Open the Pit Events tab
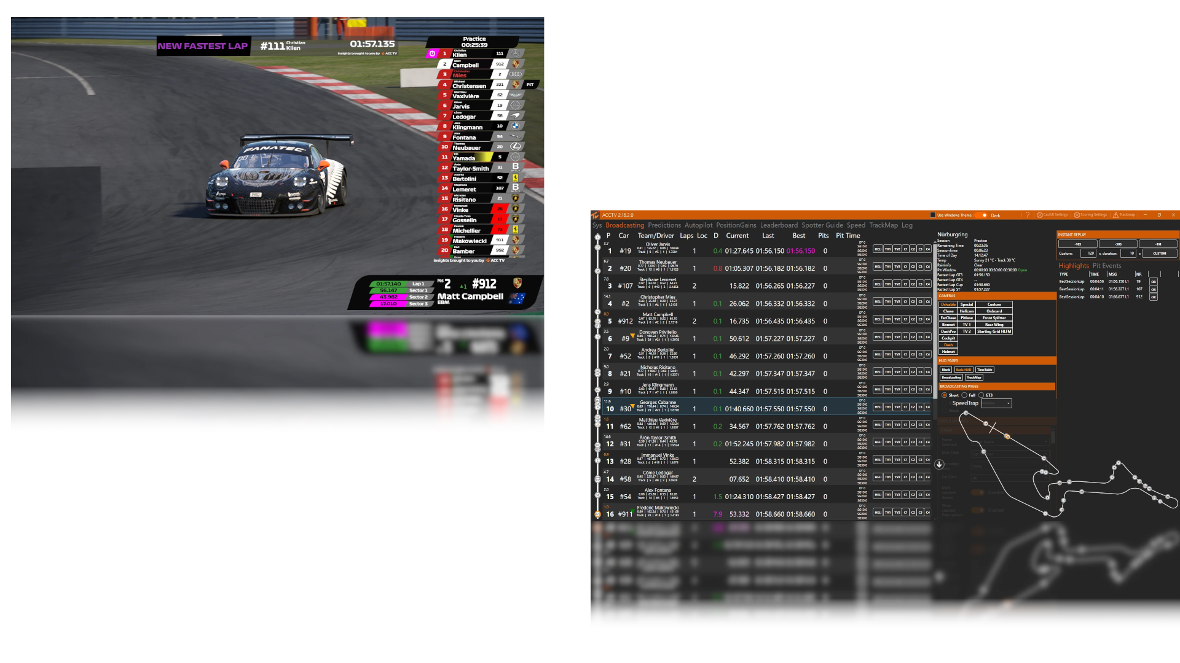 [1106, 266]
